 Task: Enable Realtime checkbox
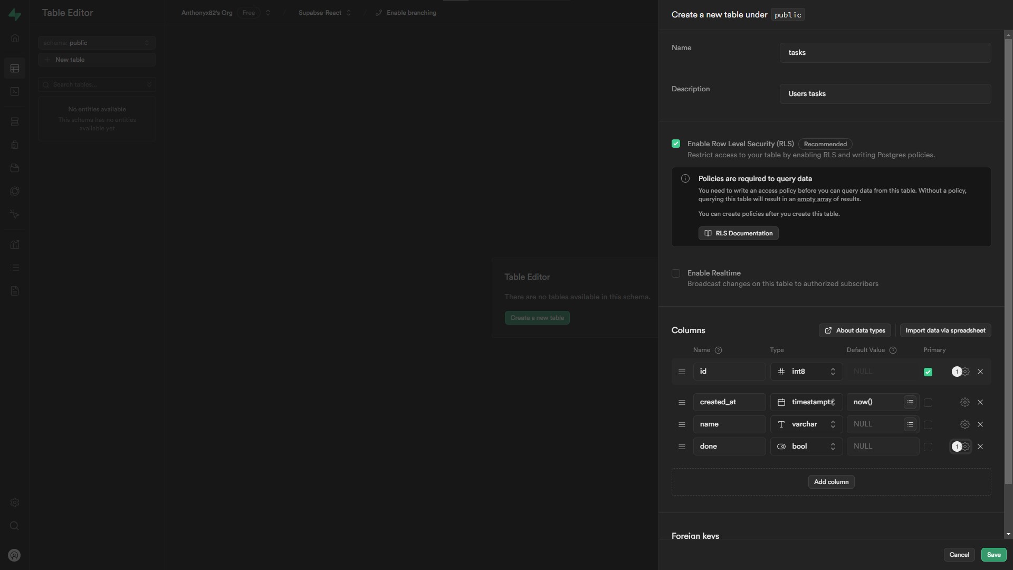click(676, 273)
